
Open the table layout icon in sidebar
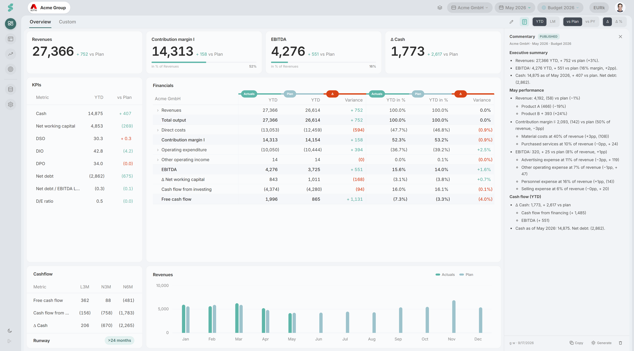pyautogui.click(x=11, y=39)
